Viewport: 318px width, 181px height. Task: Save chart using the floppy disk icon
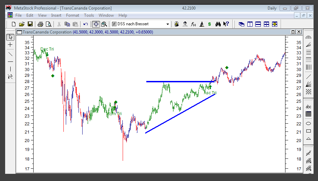coord(30,24)
